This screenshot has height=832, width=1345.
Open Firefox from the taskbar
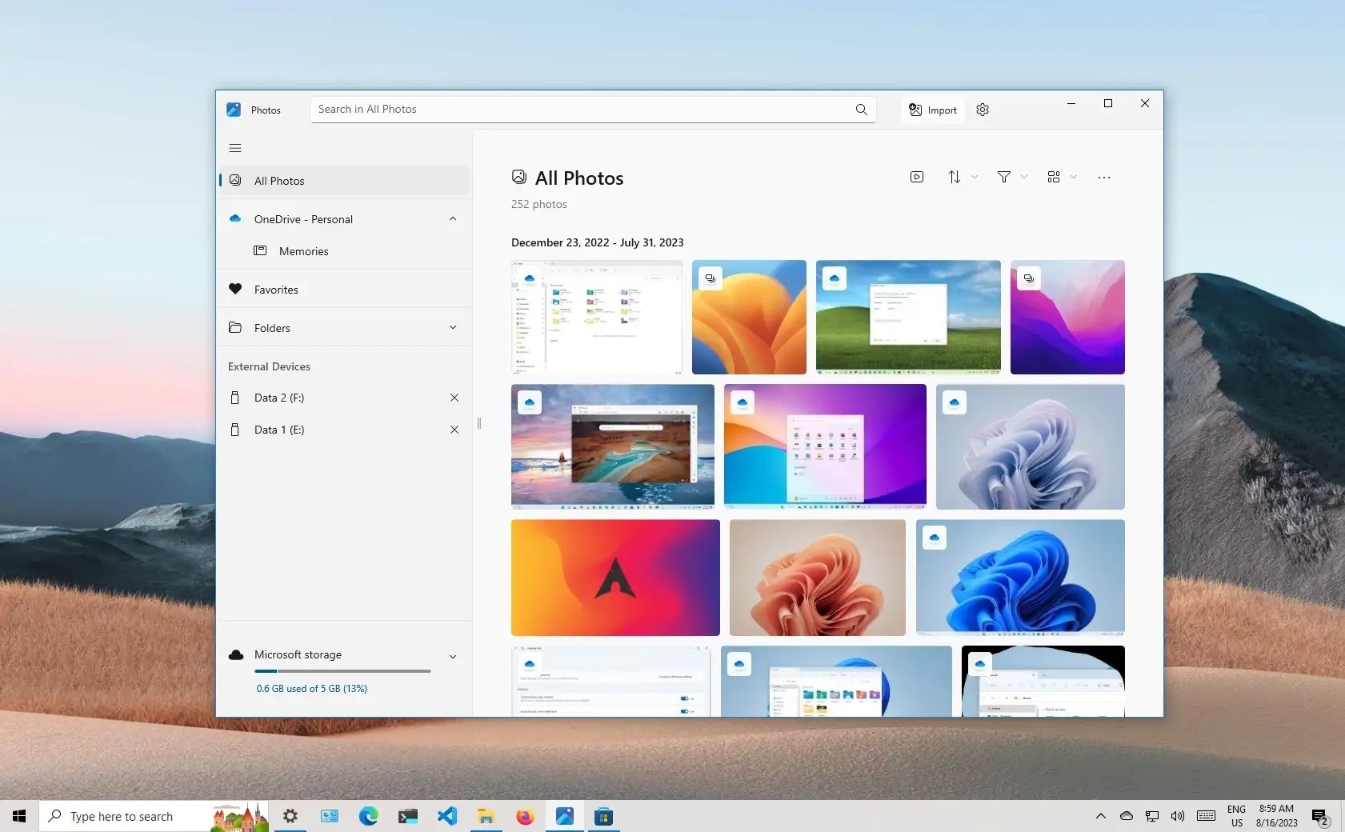click(x=526, y=817)
